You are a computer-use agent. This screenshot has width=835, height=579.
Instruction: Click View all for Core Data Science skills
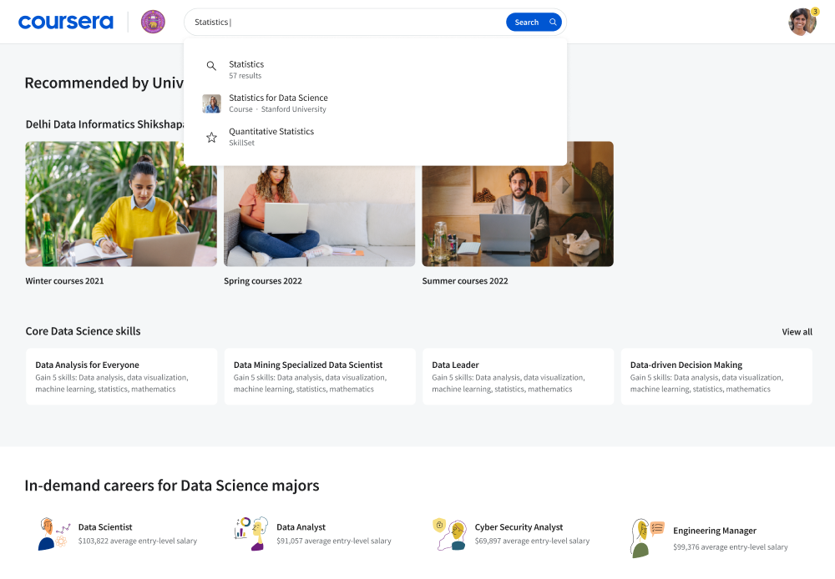(797, 331)
